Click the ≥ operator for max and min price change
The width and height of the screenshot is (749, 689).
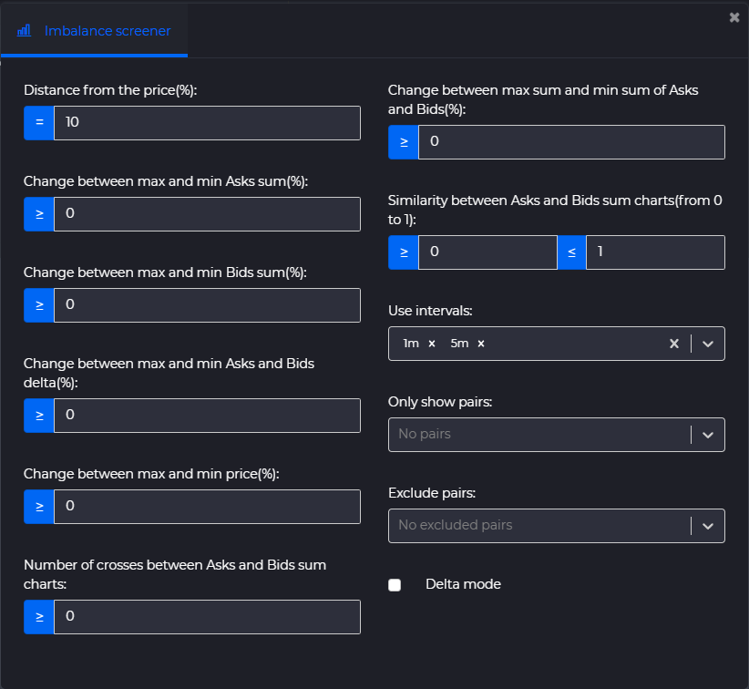[39, 507]
